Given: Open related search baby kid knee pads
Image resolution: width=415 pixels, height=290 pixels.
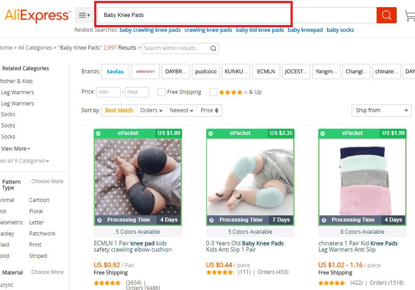Looking at the screenshot, I should (260, 30).
